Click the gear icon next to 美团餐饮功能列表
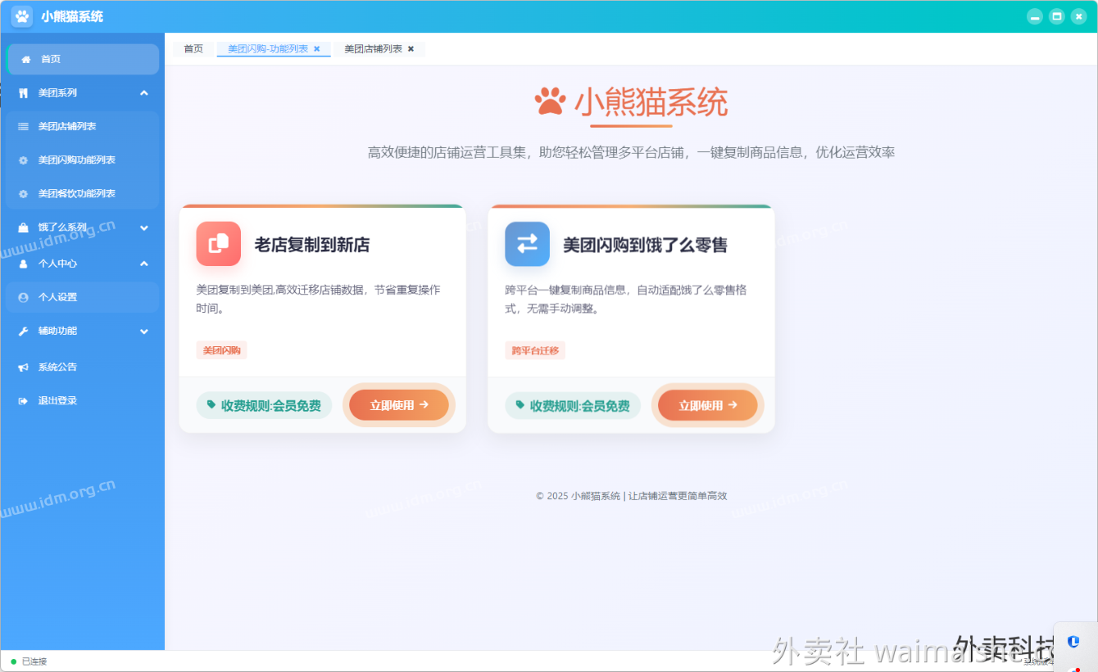 click(x=23, y=194)
